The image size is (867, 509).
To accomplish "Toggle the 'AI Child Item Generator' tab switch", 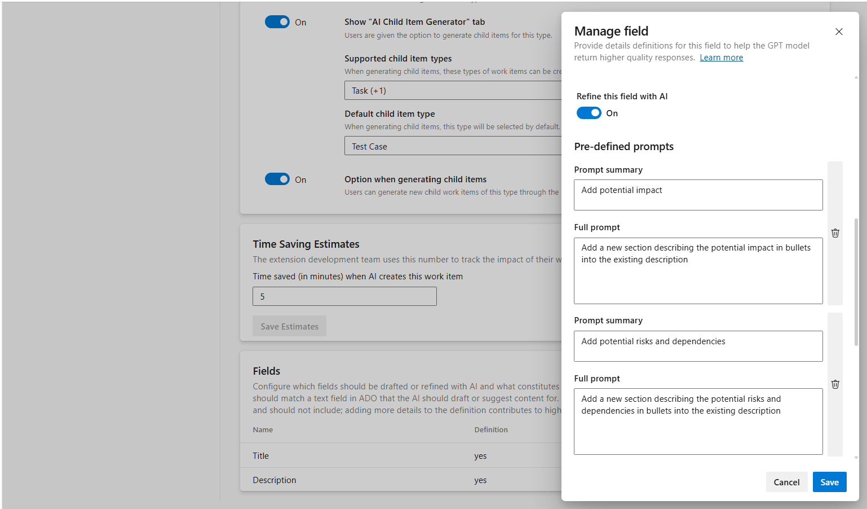I will 277,22.
